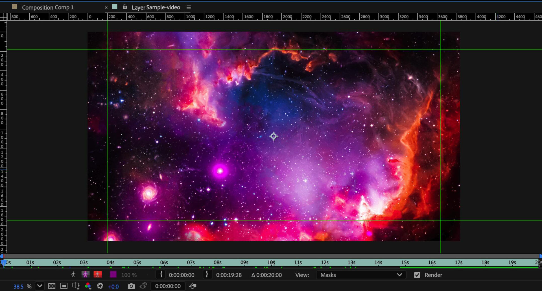Click the in point timecode 0:00:00:00
This screenshot has width=542, height=291.
point(182,275)
